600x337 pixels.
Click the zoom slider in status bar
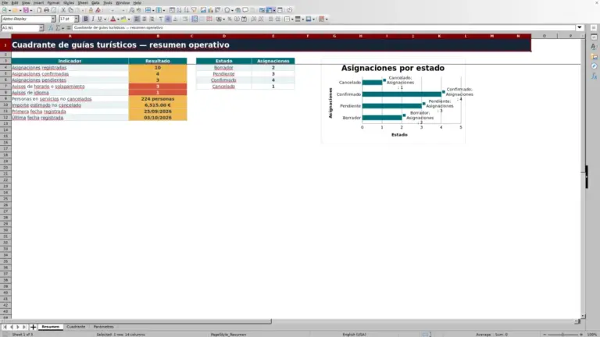coord(562,335)
